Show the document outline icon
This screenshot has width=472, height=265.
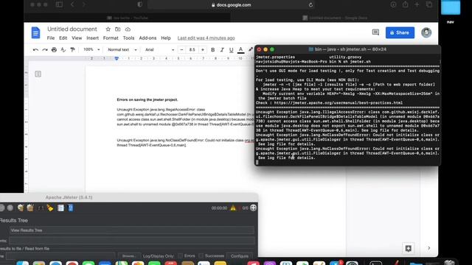pyautogui.click(x=38, y=74)
